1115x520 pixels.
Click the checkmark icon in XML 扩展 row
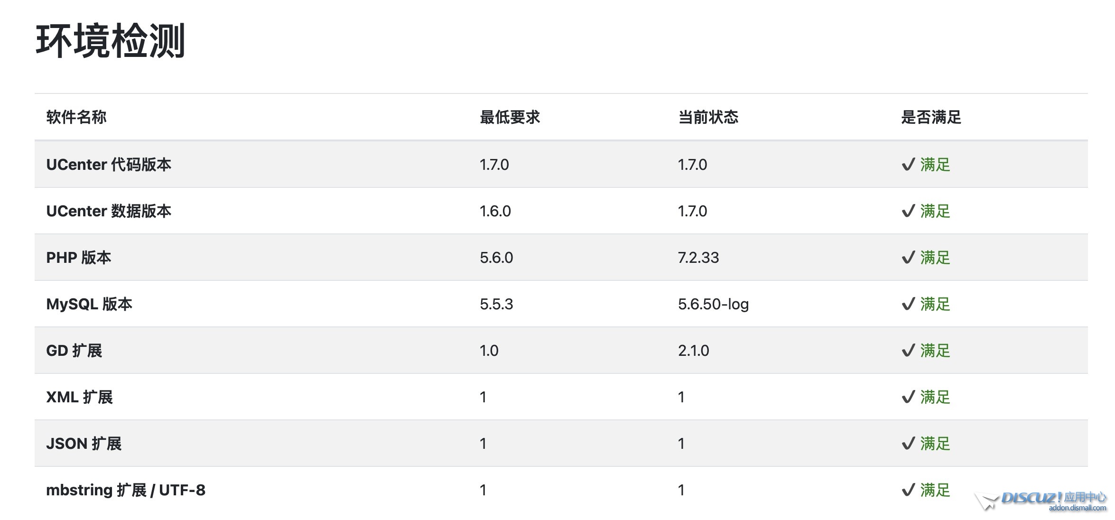coord(908,397)
